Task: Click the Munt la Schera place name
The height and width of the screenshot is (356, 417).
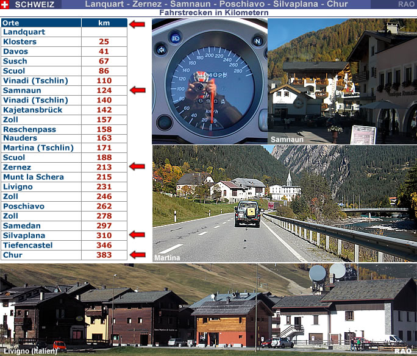Action: (x=34, y=177)
